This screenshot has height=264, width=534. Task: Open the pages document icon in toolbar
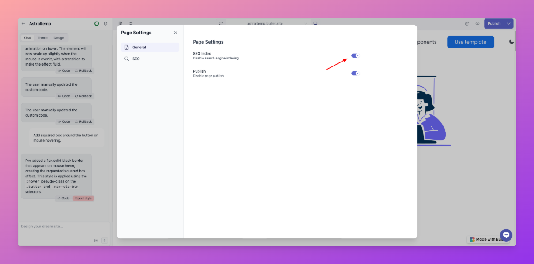[x=120, y=23]
